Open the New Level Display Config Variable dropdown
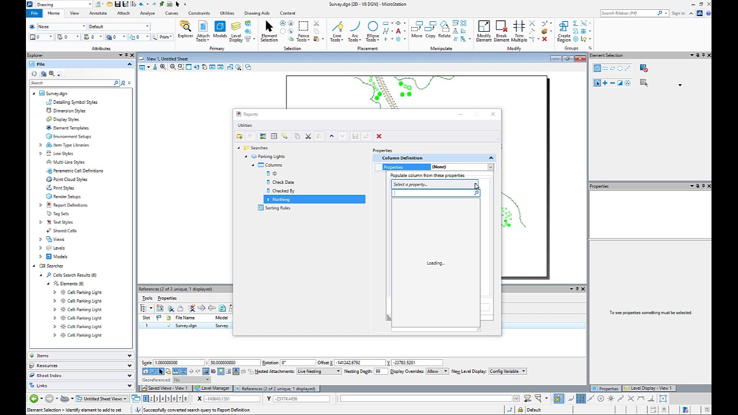Image resolution: width=738 pixels, height=415 pixels. (x=507, y=371)
